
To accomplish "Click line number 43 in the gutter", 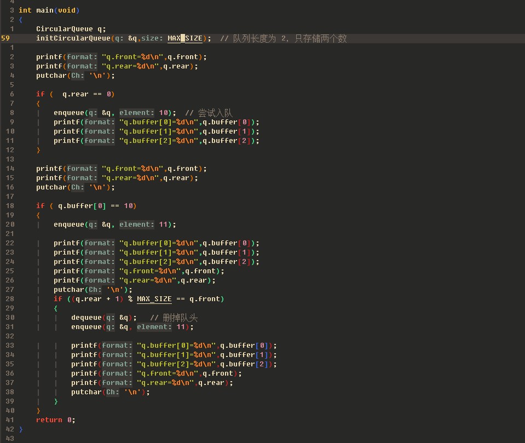I will pos(10,438).
